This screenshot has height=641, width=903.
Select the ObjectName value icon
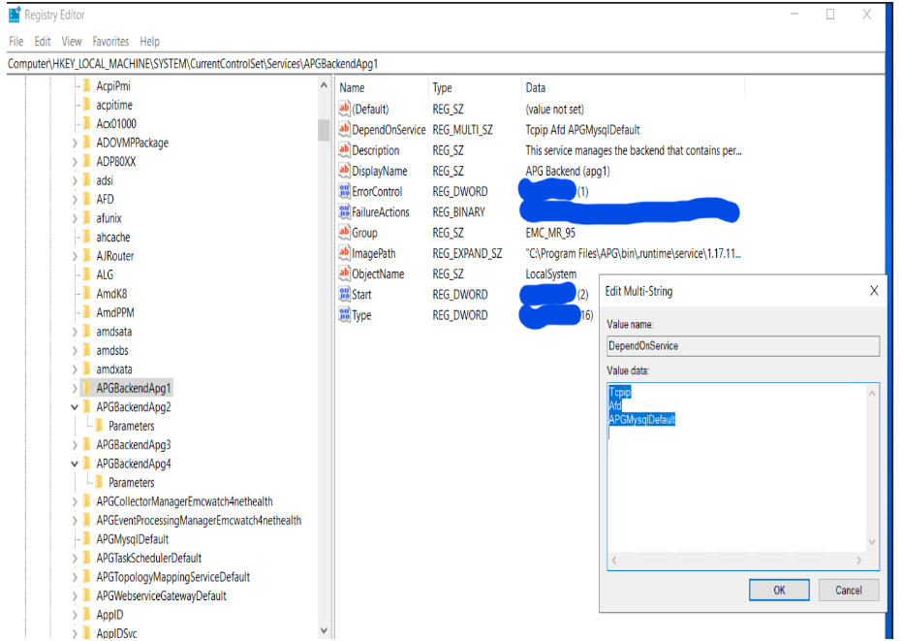(x=344, y=273)
